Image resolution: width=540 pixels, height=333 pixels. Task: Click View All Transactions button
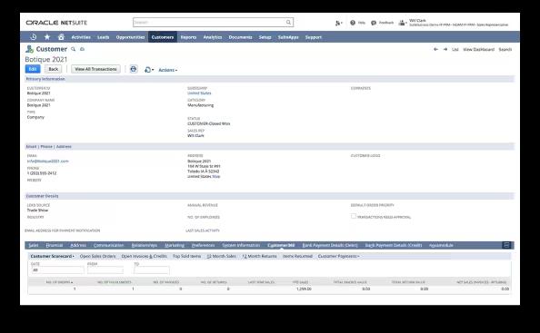(95, 69)
